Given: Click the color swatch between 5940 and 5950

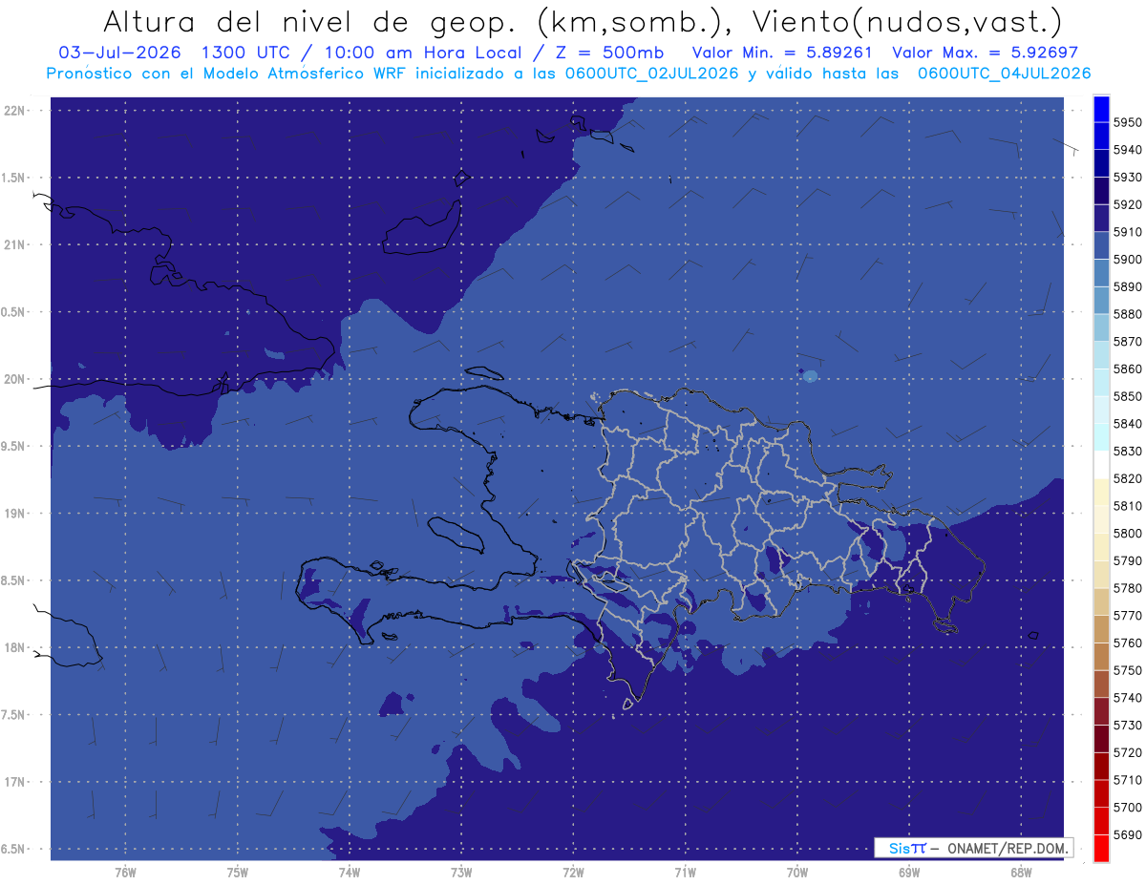Looking at the screenshot, I should [x=1101, y=137].
